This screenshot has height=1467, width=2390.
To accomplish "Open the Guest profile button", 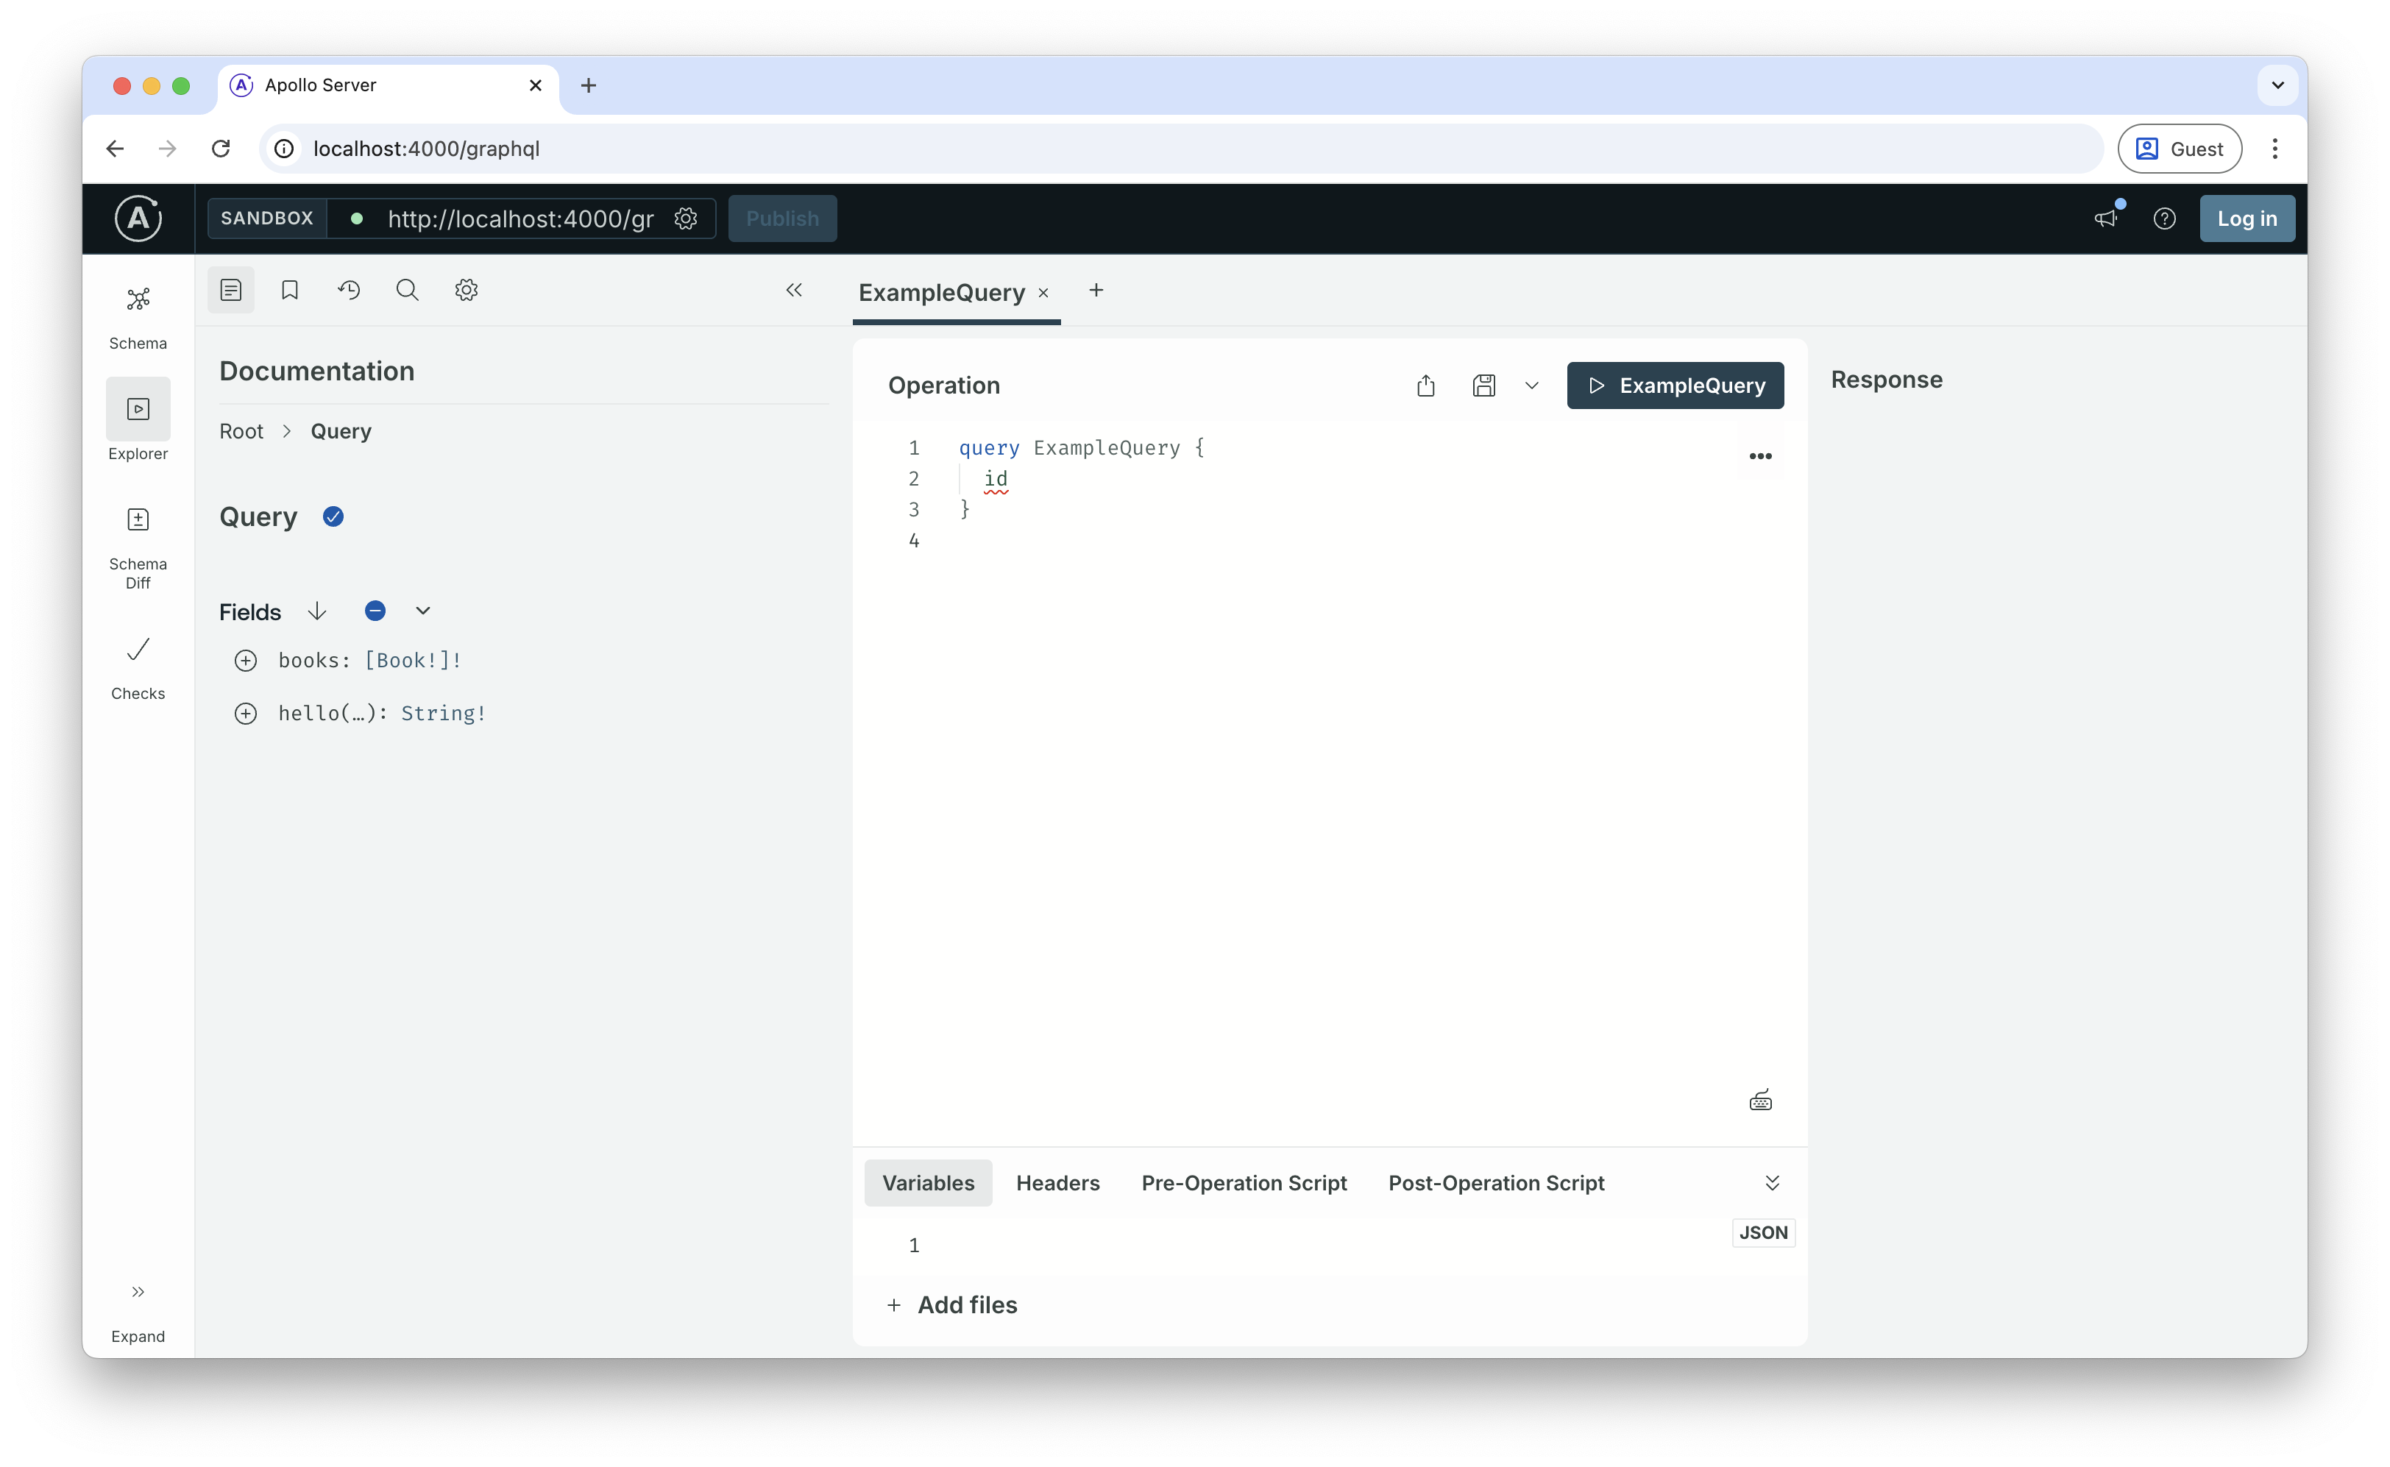I will tap(2179, 149).
